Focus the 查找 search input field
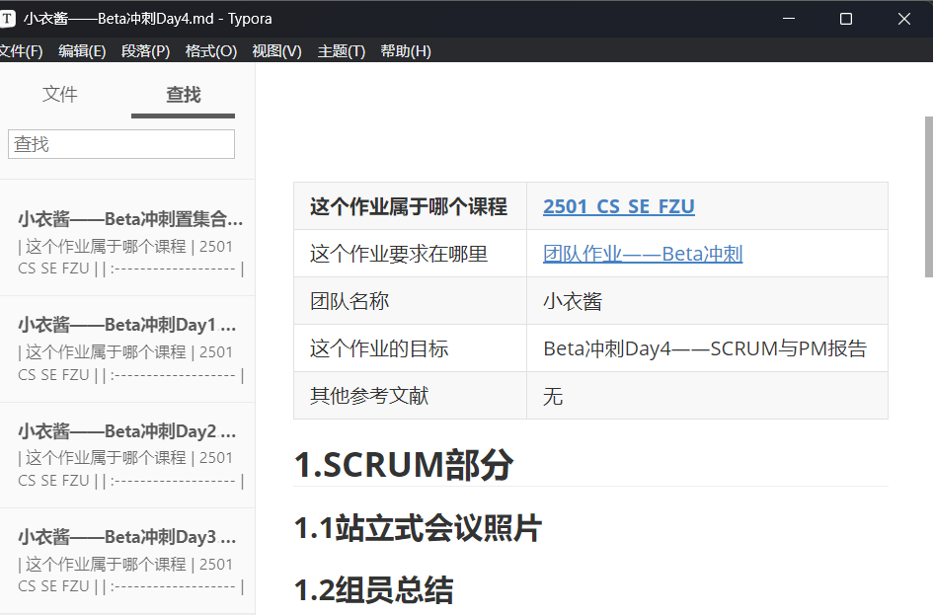This screenshot has width=933, height=615. click(x=121, y=144)
